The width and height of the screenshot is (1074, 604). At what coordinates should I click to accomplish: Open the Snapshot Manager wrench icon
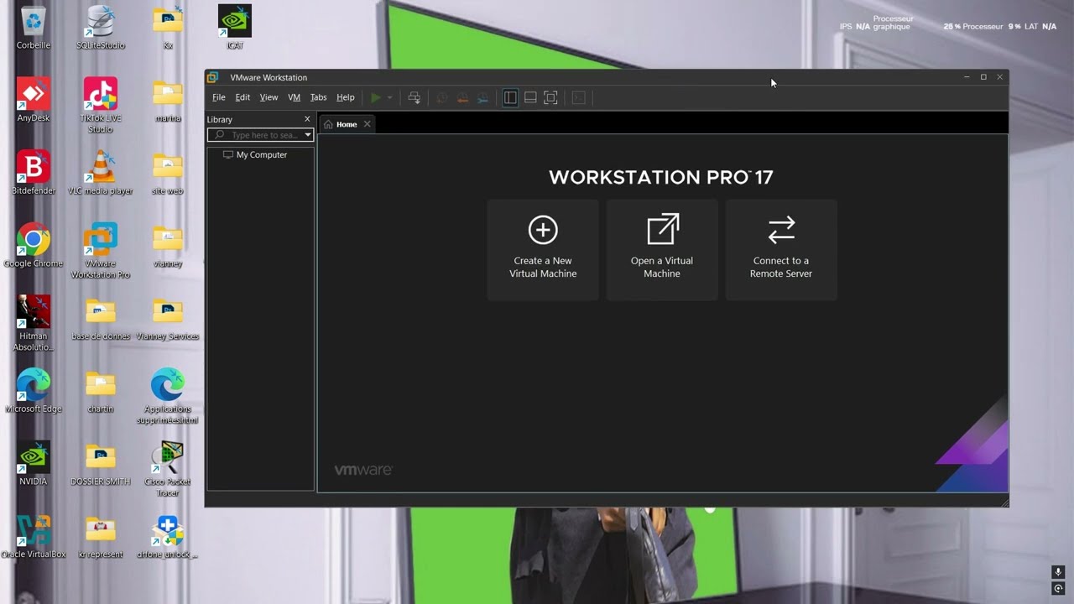tap(482, 97)
